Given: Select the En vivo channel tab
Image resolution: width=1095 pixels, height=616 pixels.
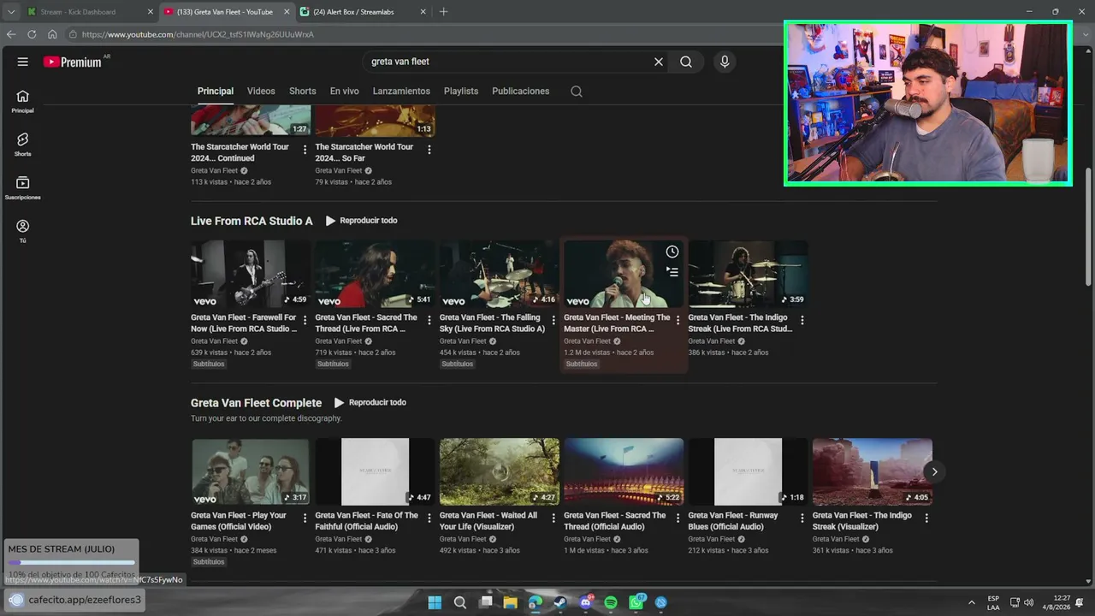Looking at the screenshot, I should [344, 92].
